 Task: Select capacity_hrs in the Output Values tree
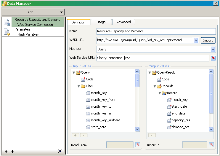[x=181, y=120]
